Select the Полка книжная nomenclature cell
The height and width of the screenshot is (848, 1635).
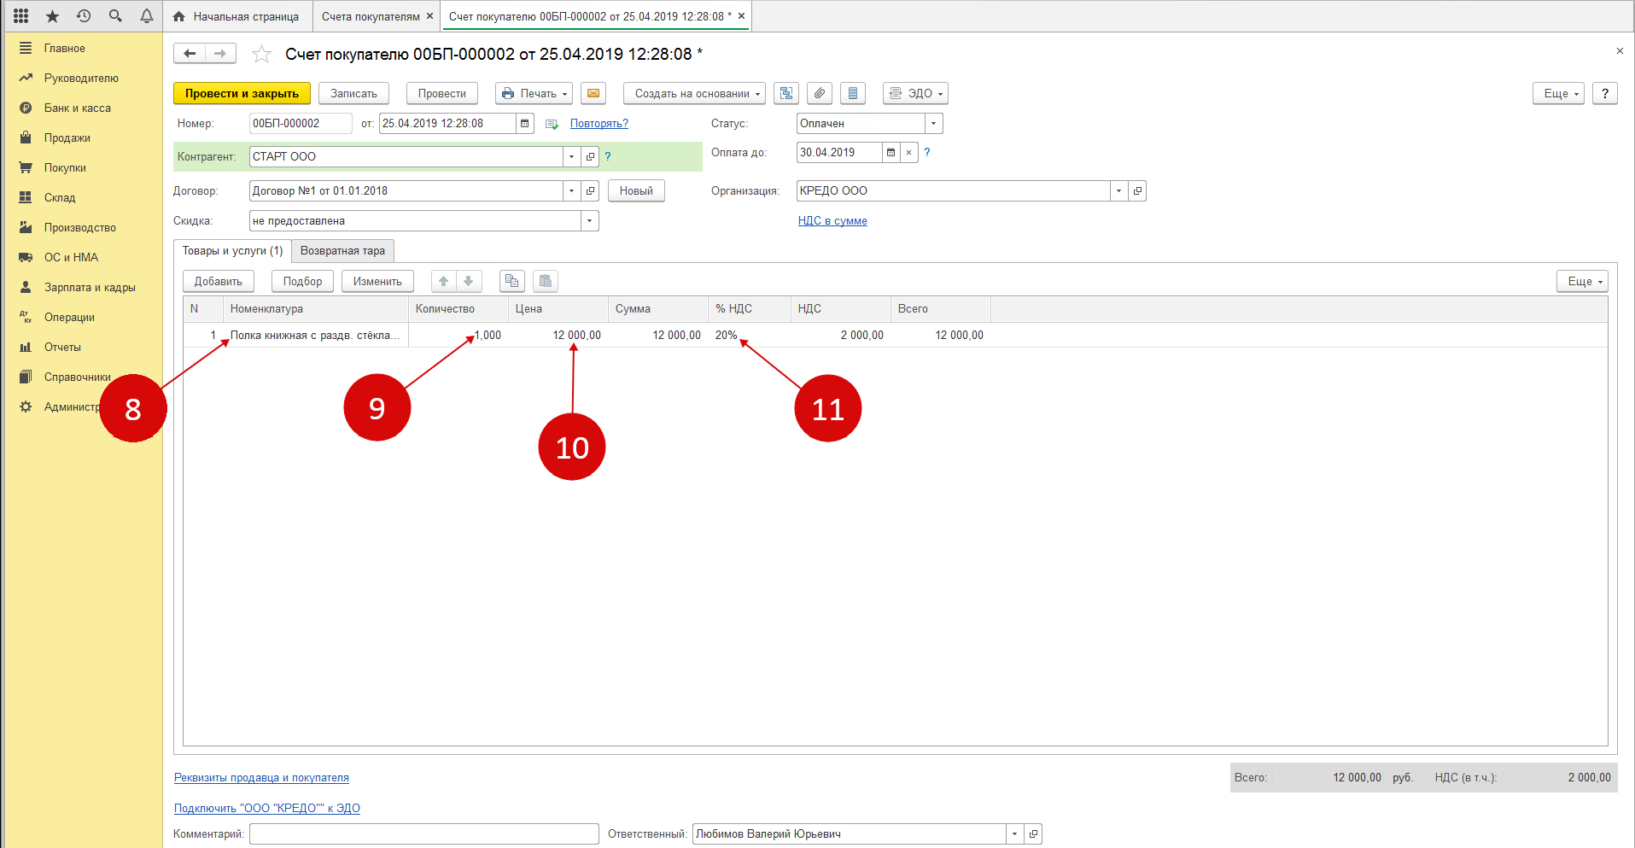tap(315, 336)
